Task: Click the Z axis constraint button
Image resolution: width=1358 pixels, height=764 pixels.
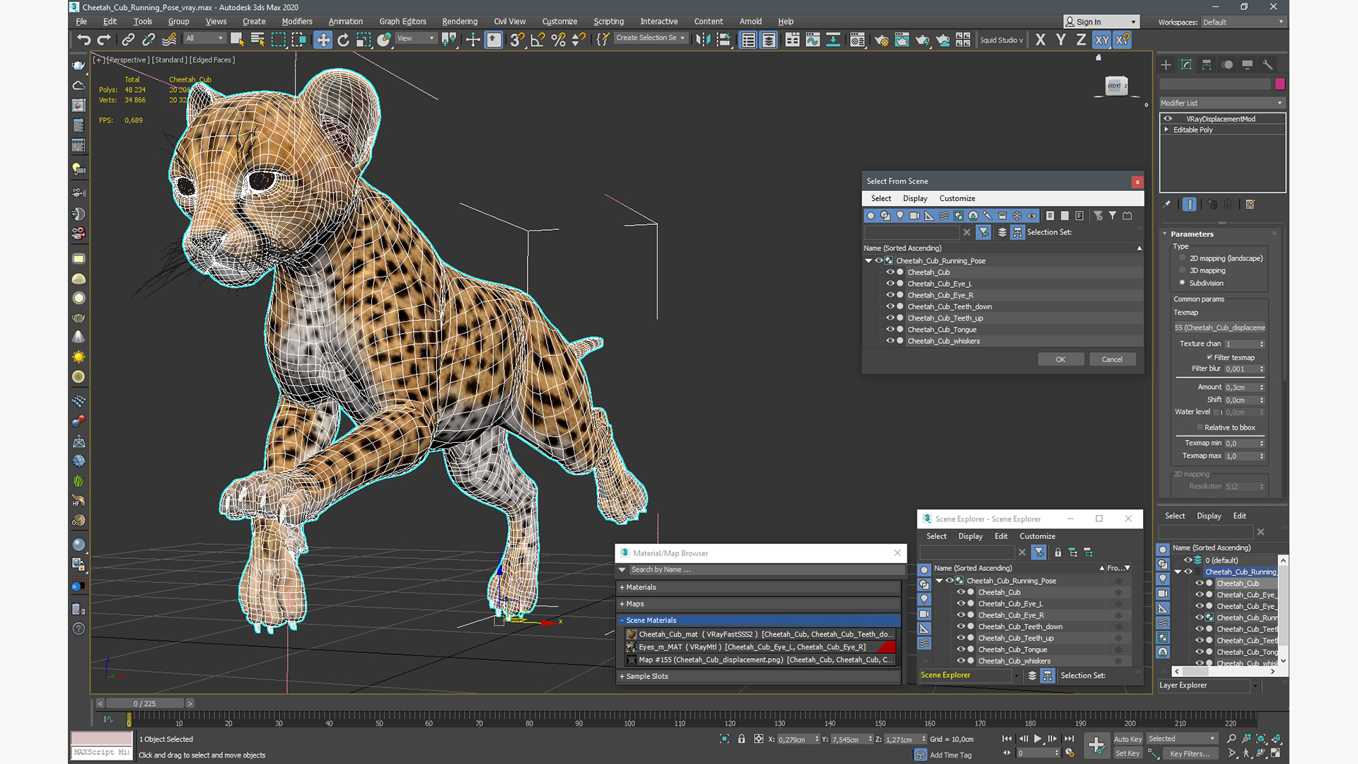Action: [x=1081, y=40]
